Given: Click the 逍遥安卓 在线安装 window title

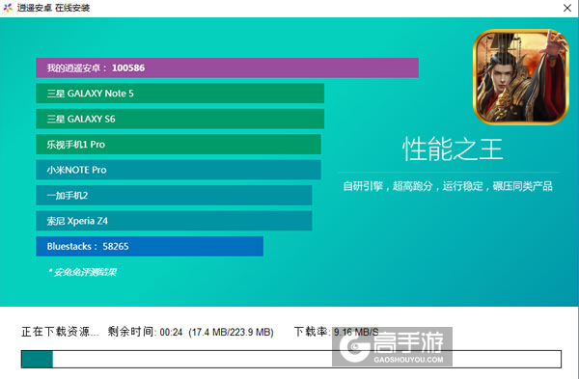Looking at the screenshot, I should [53, 8].
